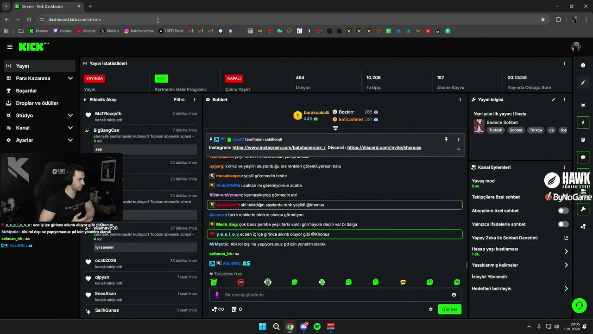Click the screen capture icon in right sidebar
The image size is (593, 334).
click(583, 105)
